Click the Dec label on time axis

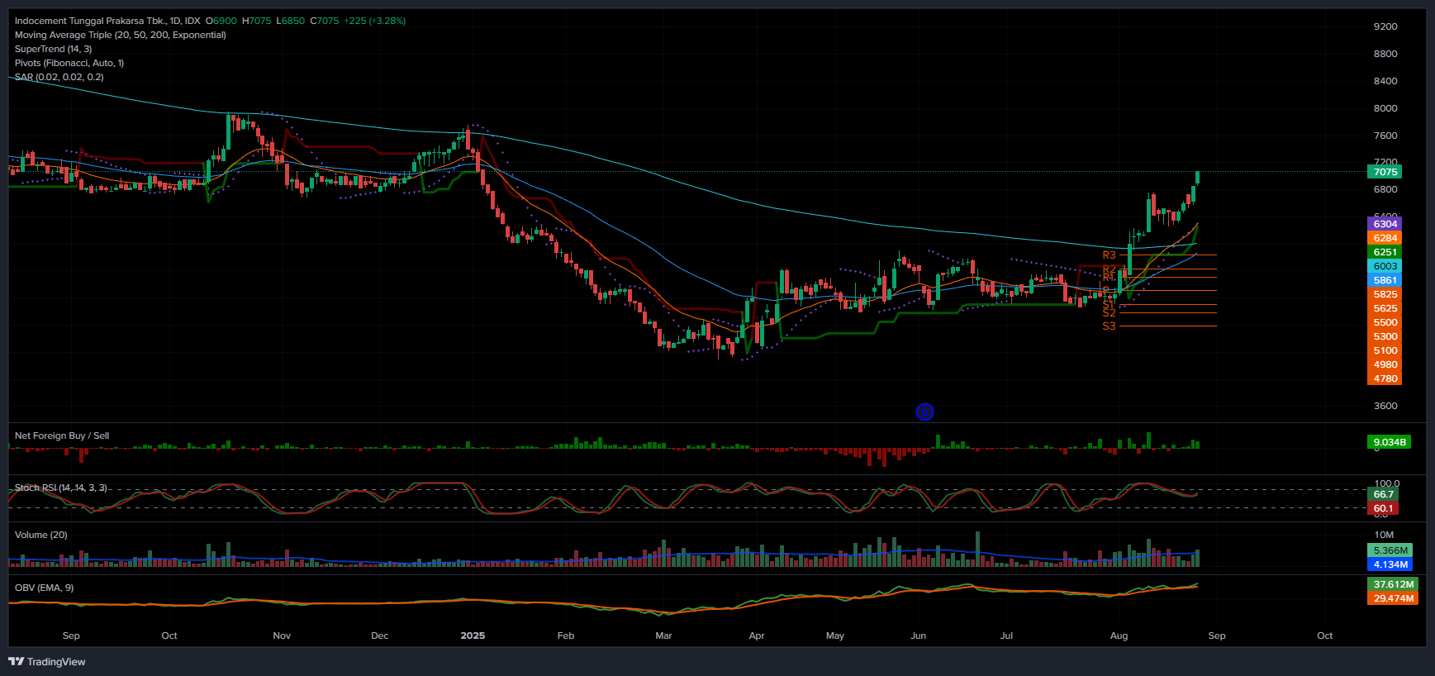pyautogui.click(x=379, y=636)
